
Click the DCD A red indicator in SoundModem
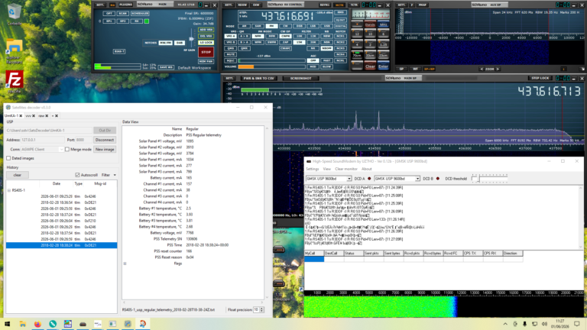tap(369, 179)
